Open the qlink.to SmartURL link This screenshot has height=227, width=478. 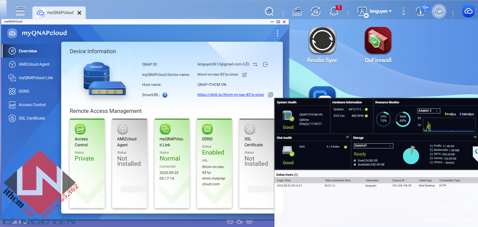[x=230, y=95]
